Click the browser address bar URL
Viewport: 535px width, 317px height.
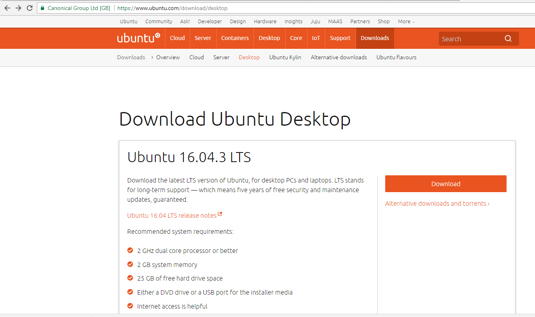[172, 8]
